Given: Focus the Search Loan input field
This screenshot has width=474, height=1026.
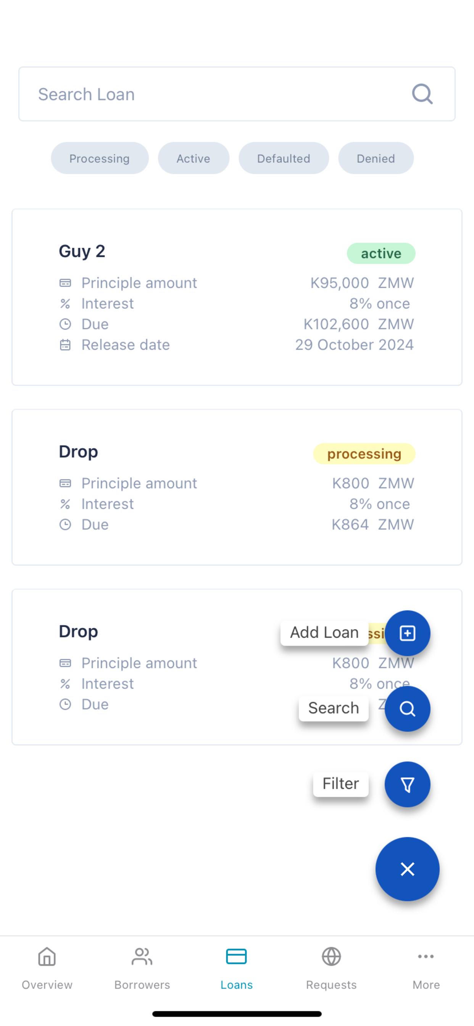Looking at the screenshot, I should (x=237, y=94).
